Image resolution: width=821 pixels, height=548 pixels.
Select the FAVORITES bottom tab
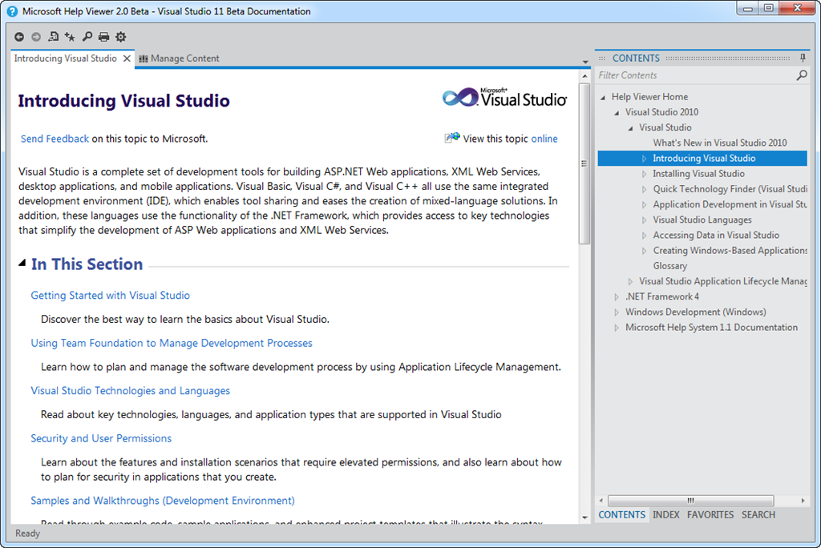[710, 514]
